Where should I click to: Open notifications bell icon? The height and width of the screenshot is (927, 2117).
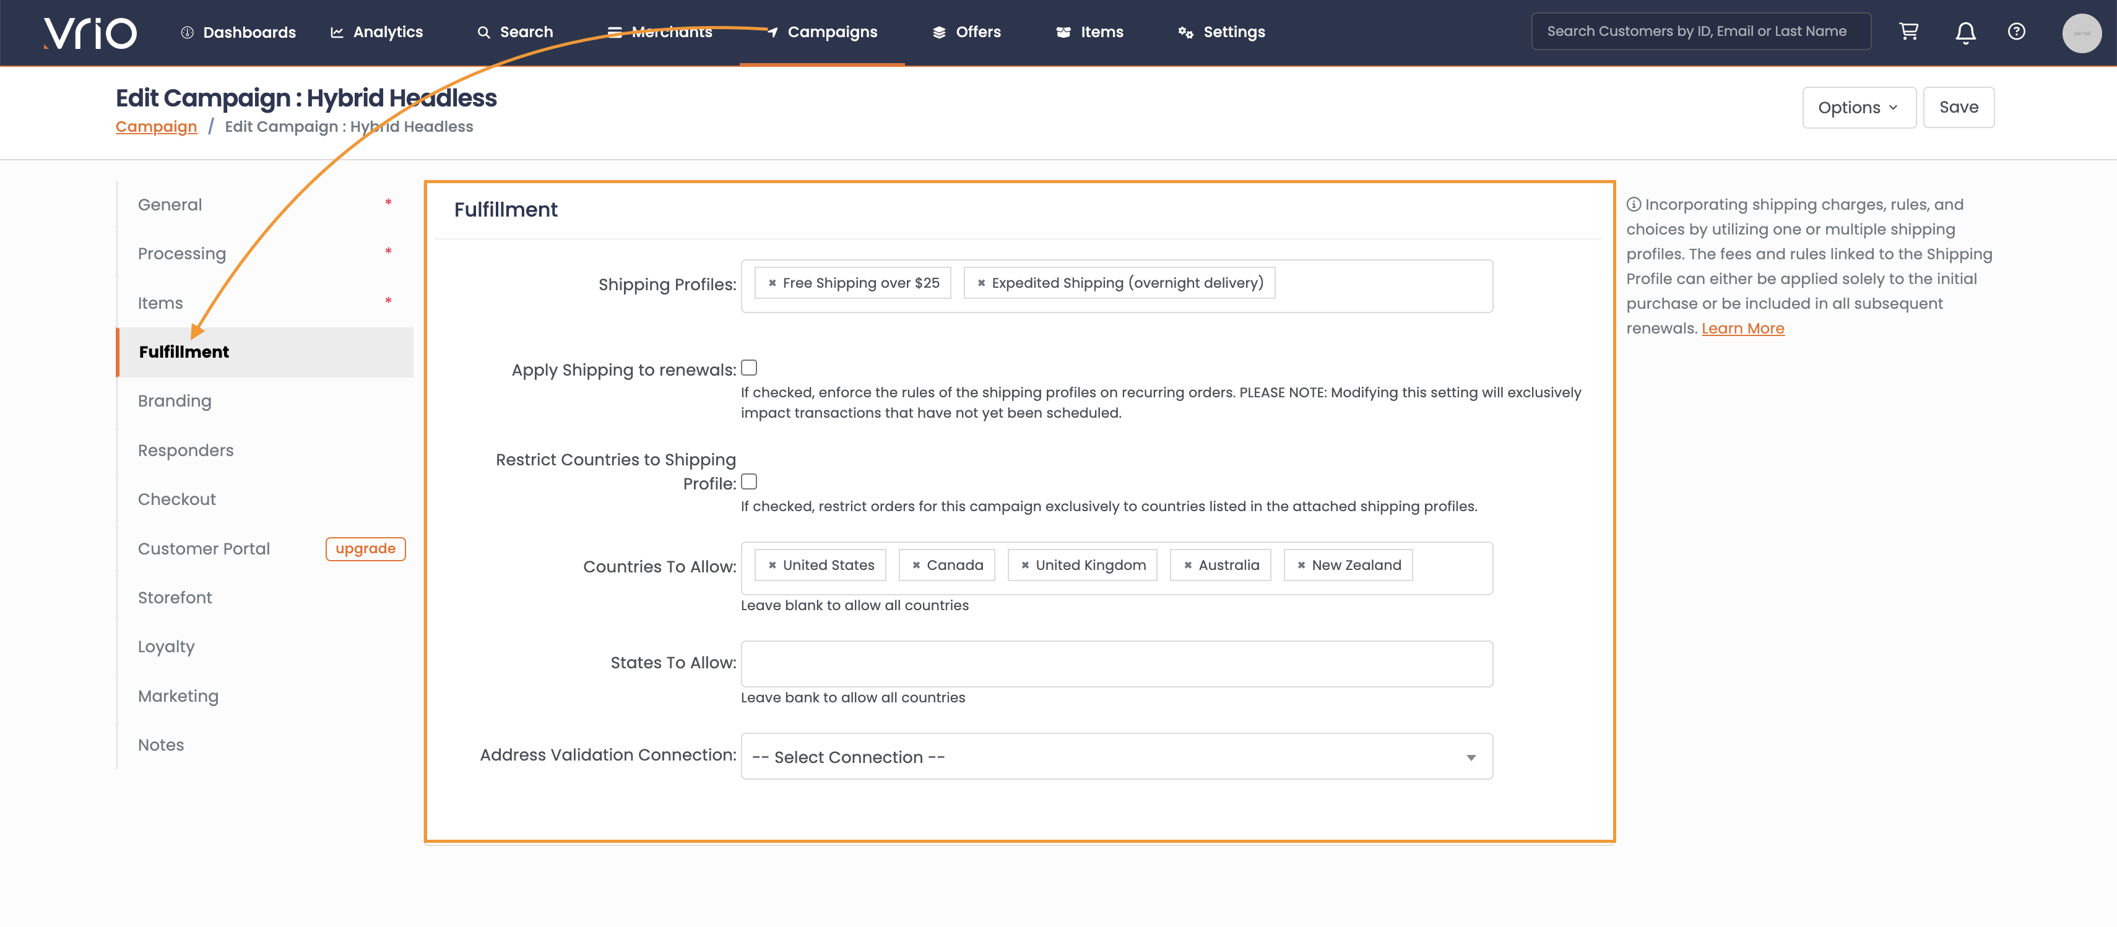[x=1965, y=32]
